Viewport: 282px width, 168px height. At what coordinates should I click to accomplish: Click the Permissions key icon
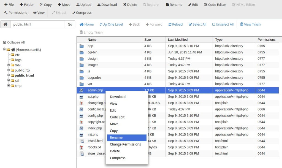6,13
